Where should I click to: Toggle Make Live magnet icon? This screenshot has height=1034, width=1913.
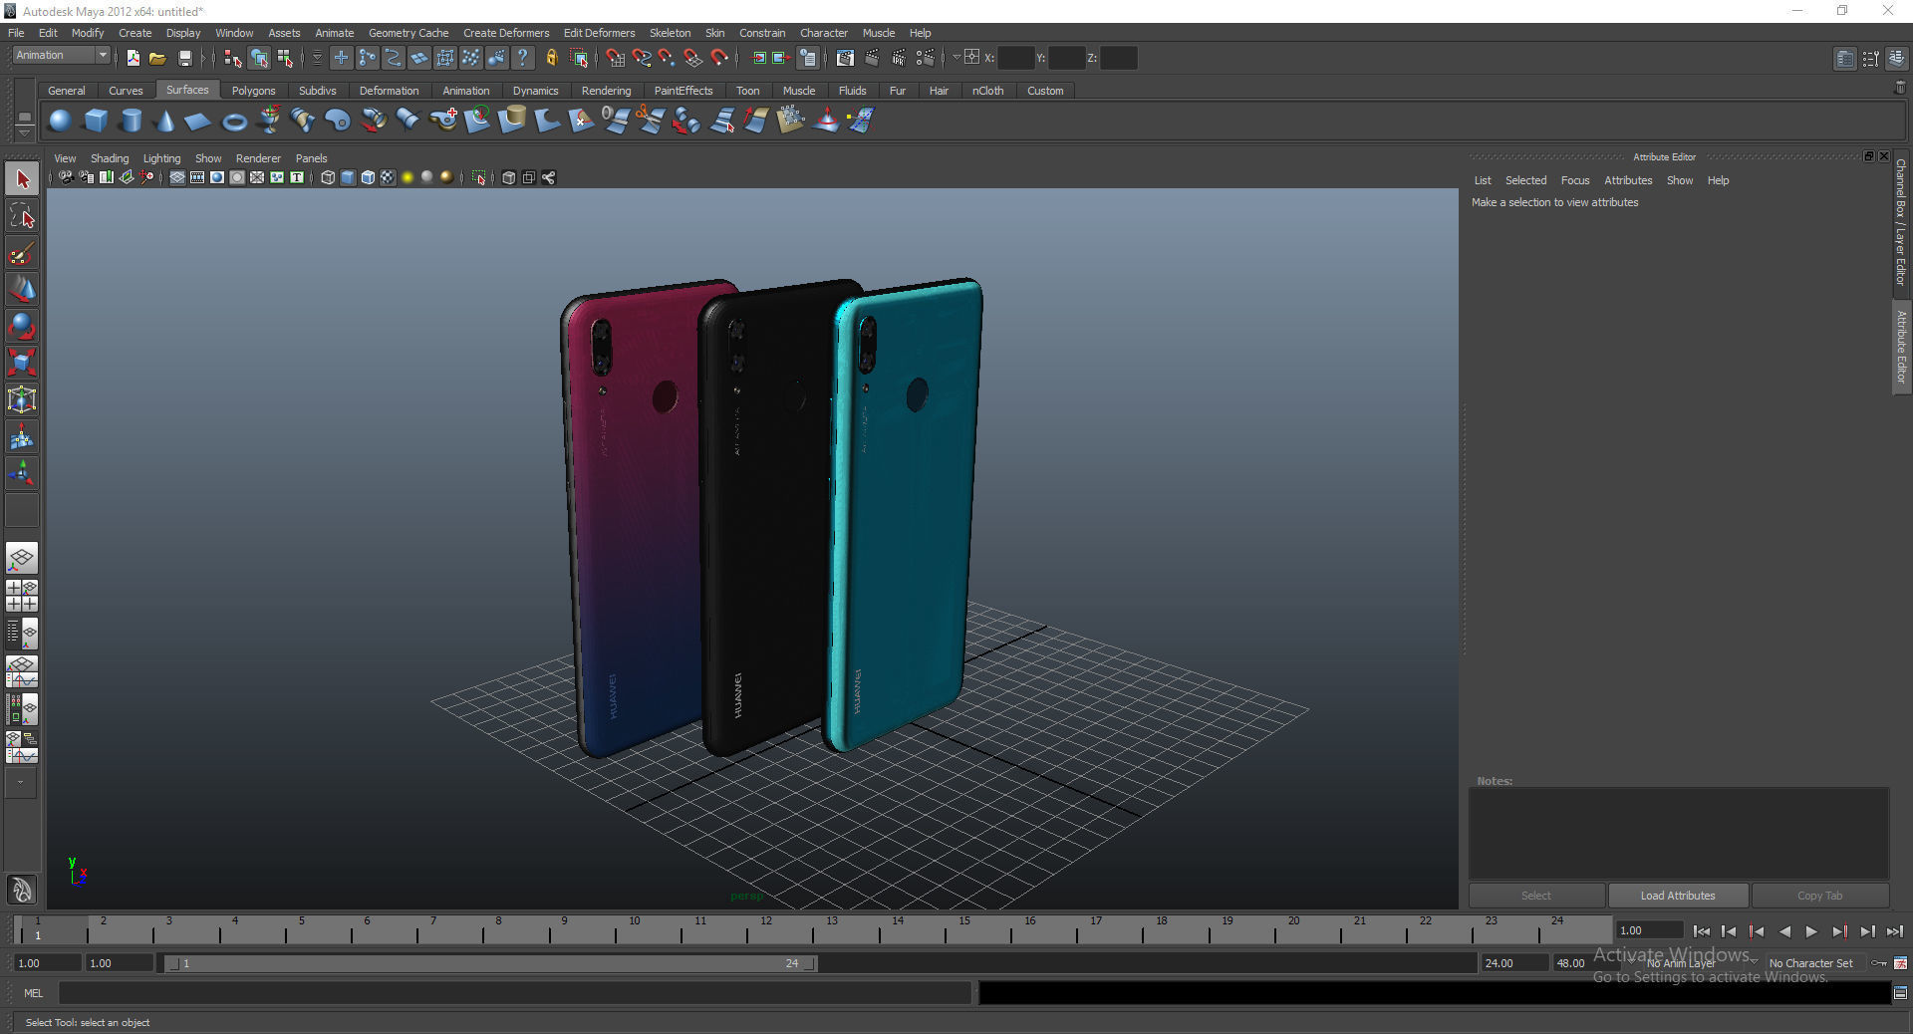(x=719, y=58)
